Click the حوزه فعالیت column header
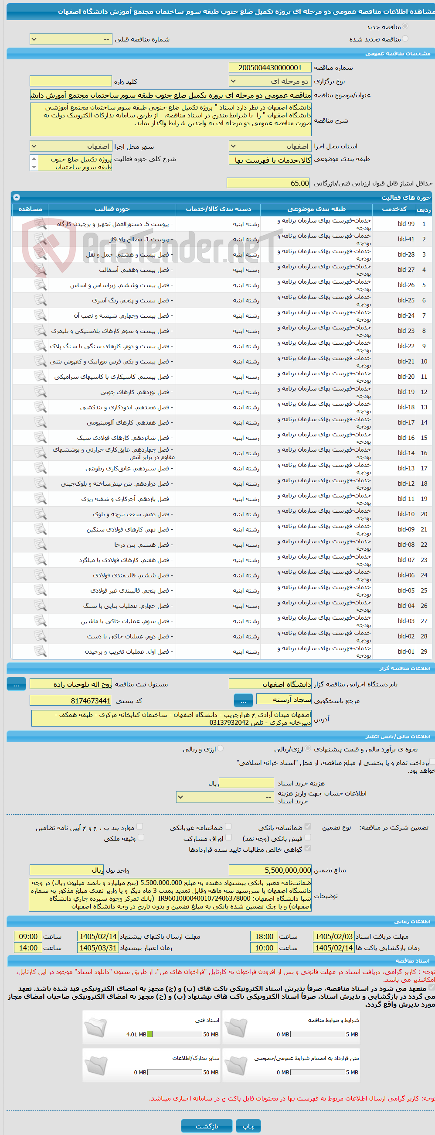The image size is (435, 1135). coord(112,209)
